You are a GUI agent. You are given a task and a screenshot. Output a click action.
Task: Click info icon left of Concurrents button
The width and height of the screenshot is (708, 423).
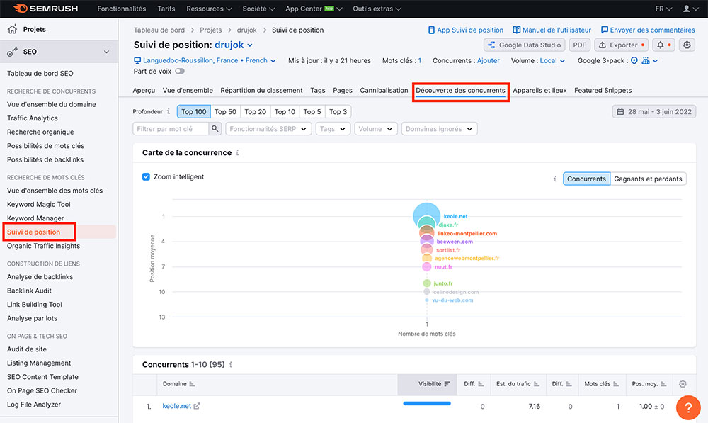555,179
